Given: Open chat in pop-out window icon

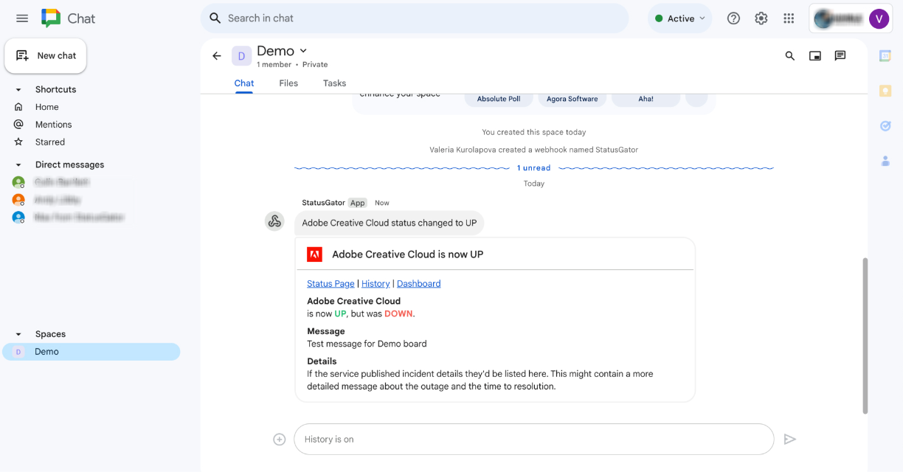Looking at the screenshot, I should (815, 55).
